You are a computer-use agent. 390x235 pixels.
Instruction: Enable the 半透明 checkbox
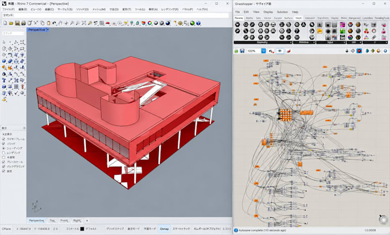click(3, 157)
